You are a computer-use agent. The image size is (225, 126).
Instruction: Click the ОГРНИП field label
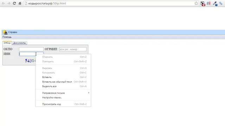point(51,49)
